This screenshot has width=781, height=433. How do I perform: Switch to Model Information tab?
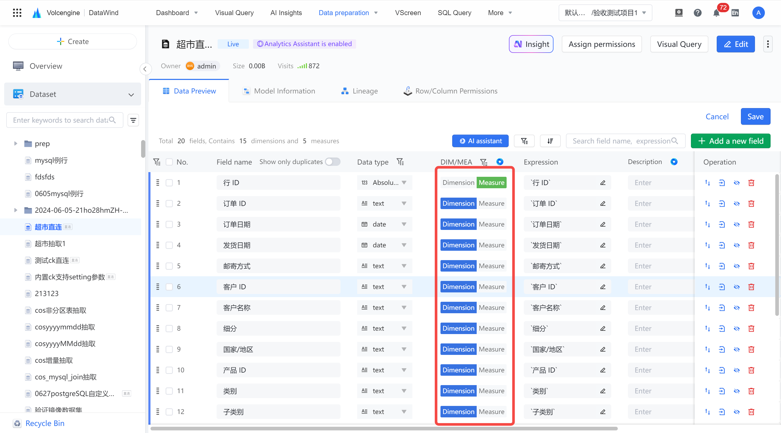click(x=279, y=91)
